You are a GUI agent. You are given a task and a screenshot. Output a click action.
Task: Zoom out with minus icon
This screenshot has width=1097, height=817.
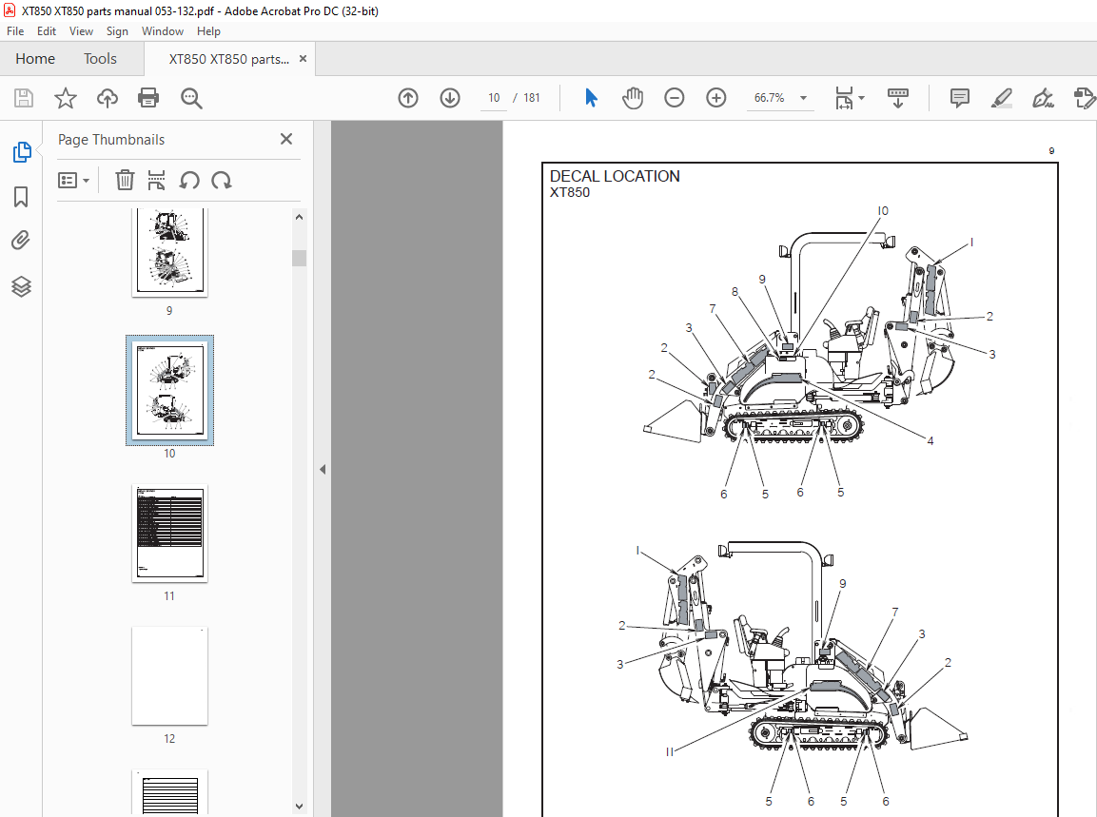(x=675, y=98)
